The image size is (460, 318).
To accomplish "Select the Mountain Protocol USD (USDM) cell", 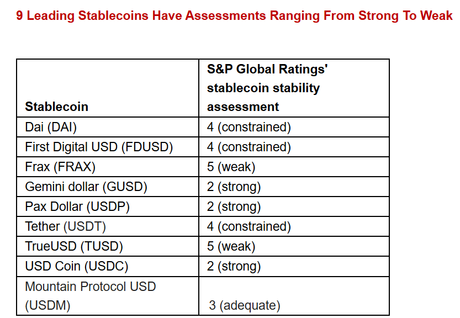I will click(91, 296).
